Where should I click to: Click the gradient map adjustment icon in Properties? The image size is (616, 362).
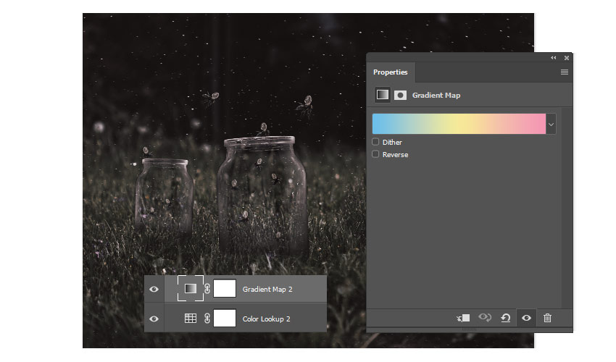(x=382, y=95)
